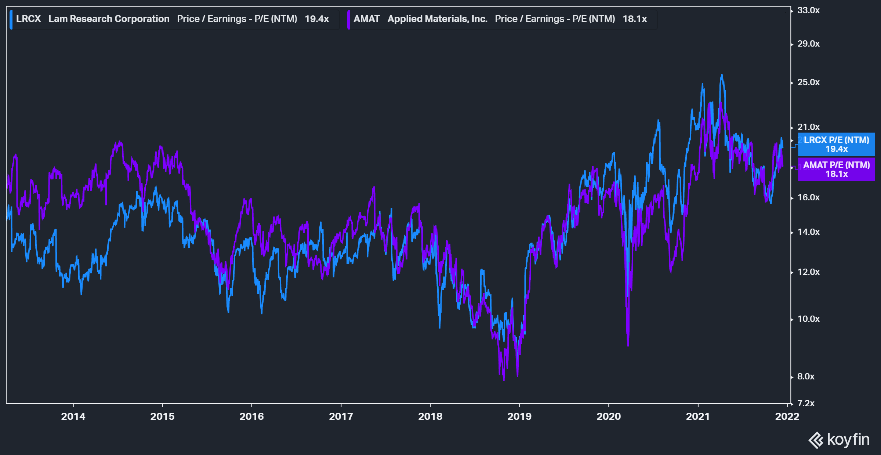
Task: Click the 12.0x y-axis label
Action: [x=808, y=272]
